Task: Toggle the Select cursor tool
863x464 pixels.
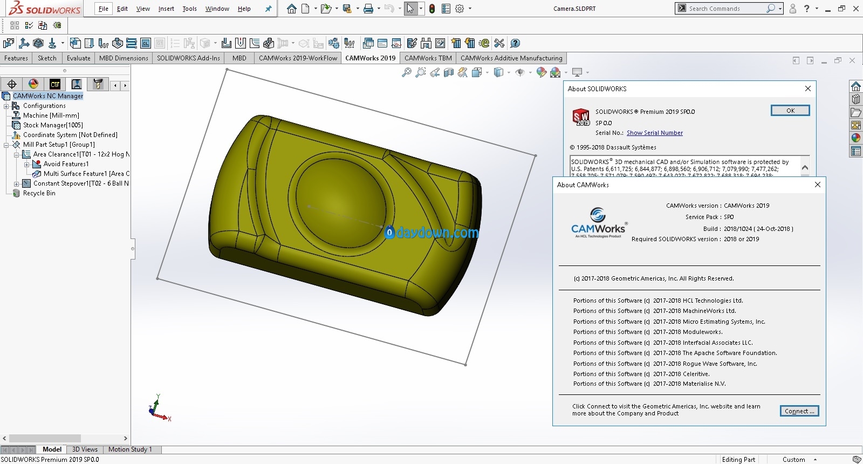Action: point(410,9)
